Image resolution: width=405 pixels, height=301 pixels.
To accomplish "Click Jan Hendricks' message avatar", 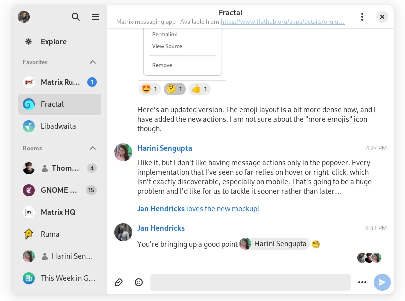I will tap(123, 232).
